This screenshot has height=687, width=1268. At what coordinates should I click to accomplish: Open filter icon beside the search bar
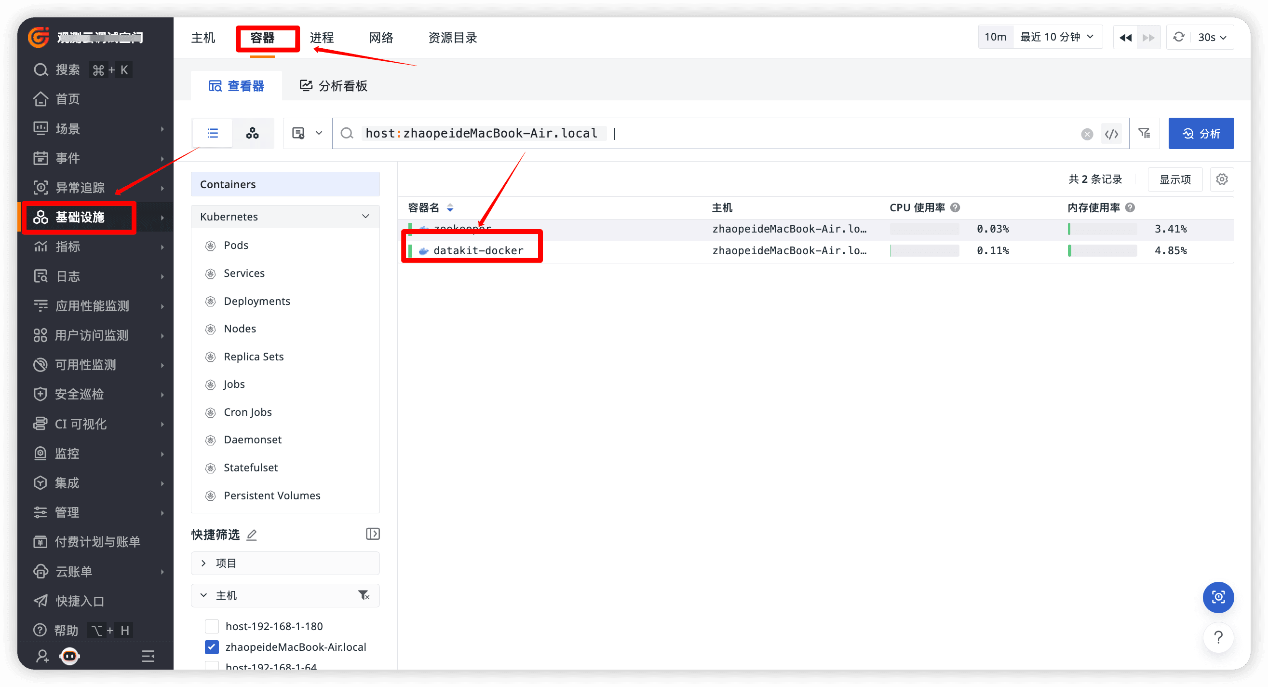[1145, 133]
